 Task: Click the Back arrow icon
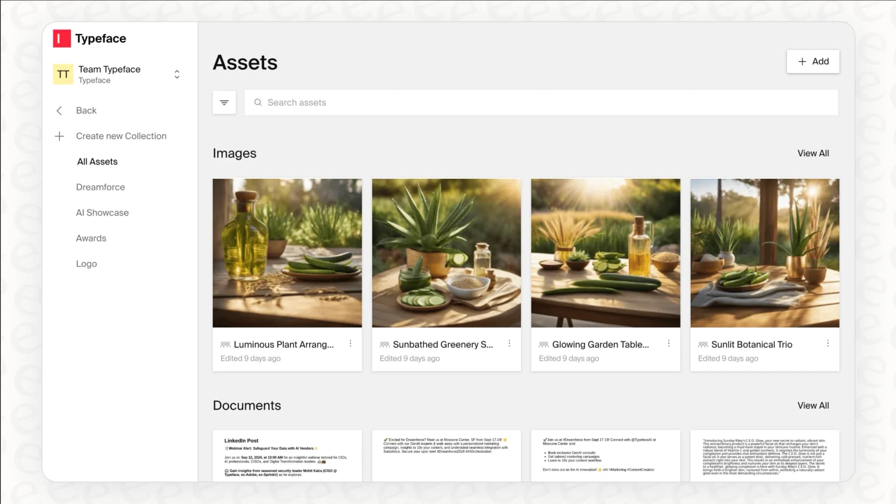(x=59, y=110)
